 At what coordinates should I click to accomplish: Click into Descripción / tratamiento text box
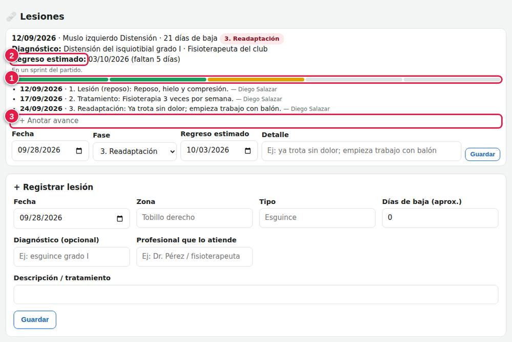[256, 294]
